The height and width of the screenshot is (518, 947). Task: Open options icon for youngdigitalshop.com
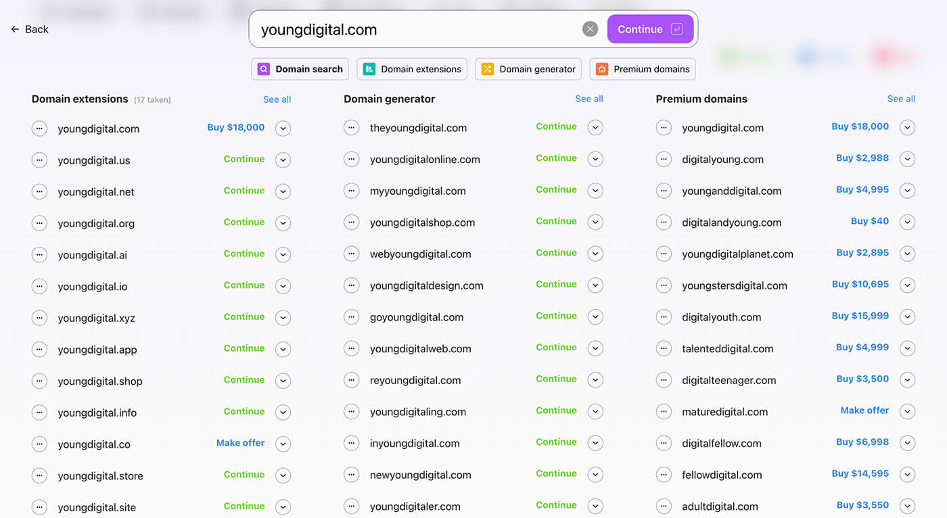tap(352, 222)
